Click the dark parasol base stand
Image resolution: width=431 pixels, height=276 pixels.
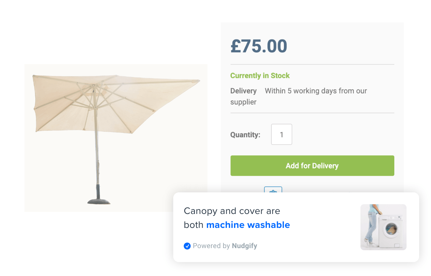(x=99, y=201)
